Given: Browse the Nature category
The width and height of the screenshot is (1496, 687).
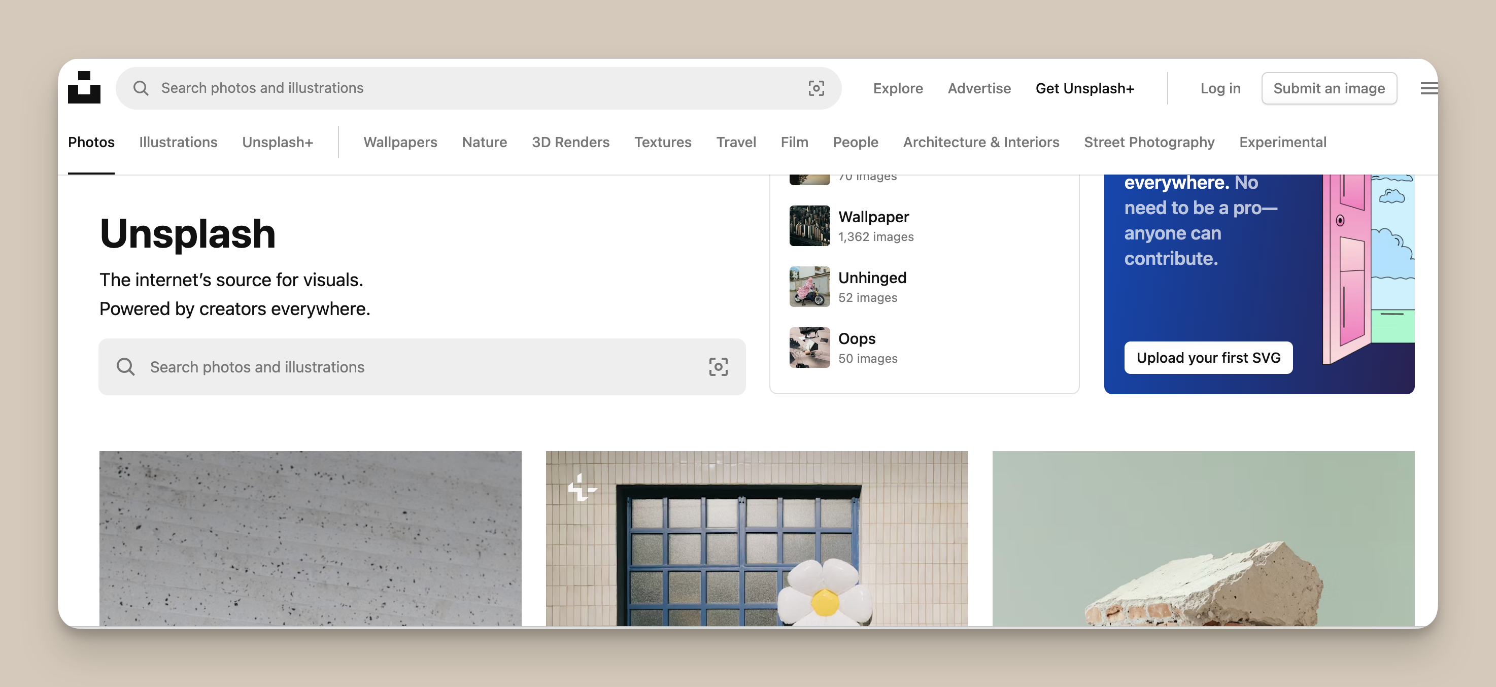Looking at the screenshot, I should tap(484, 142).
